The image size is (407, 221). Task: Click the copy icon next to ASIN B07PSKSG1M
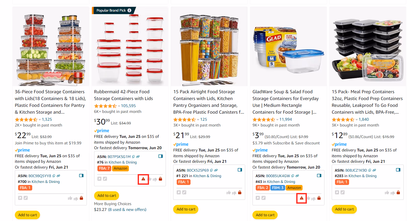click(x=133, y=157)
